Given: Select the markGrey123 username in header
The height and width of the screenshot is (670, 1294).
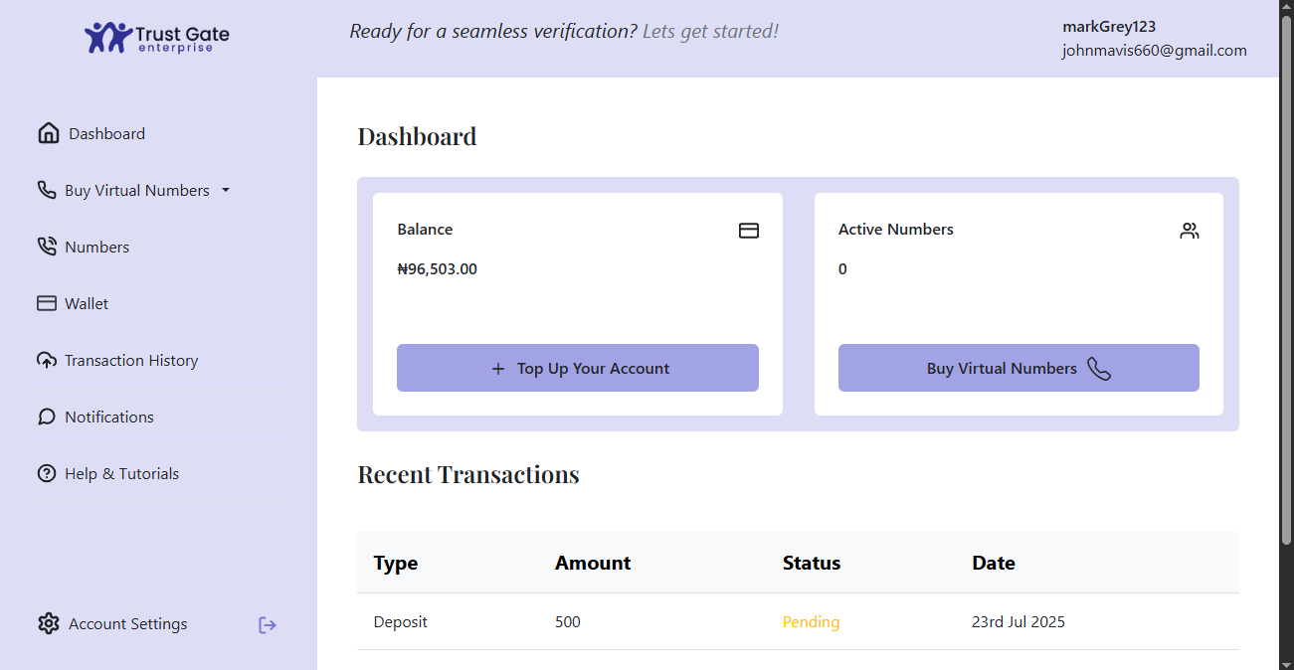Looking at the screenshot, I should pyautogui.click(x=1108, y=27).
